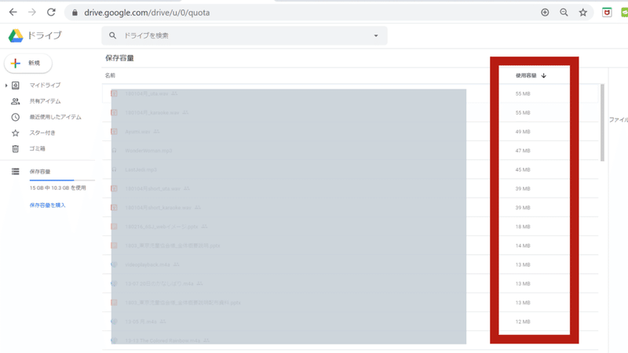This screenshot has height=353, width=628.
Task: Open 共有アイテム in the sidebar
Action: click(x=45, y=101)
